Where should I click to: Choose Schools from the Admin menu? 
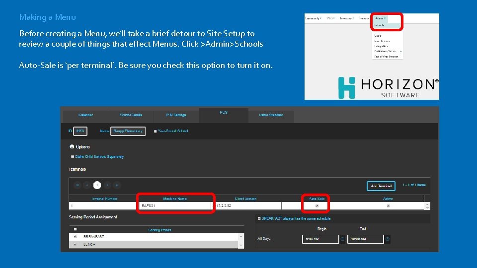[387, 25]
